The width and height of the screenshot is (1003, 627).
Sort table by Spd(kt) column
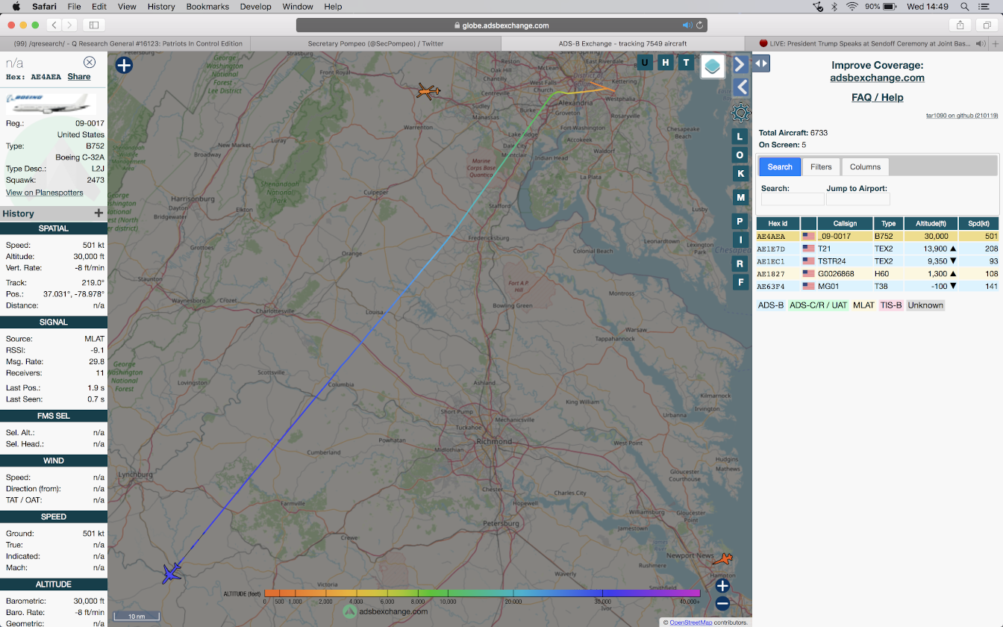pyautogui.click(x=978, y=223)
